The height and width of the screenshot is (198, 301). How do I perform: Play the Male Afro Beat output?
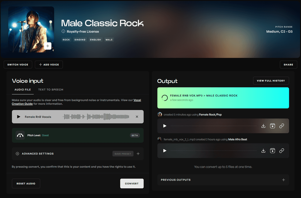point(165,151)
